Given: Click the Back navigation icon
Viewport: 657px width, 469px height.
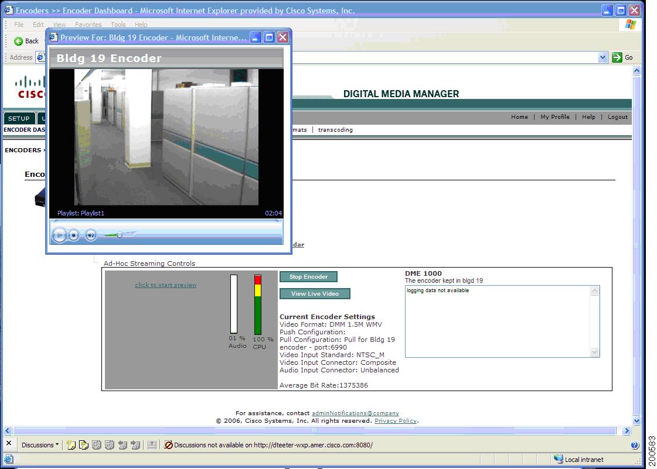Looking at the screenshot, I should [x=19, y=41].
